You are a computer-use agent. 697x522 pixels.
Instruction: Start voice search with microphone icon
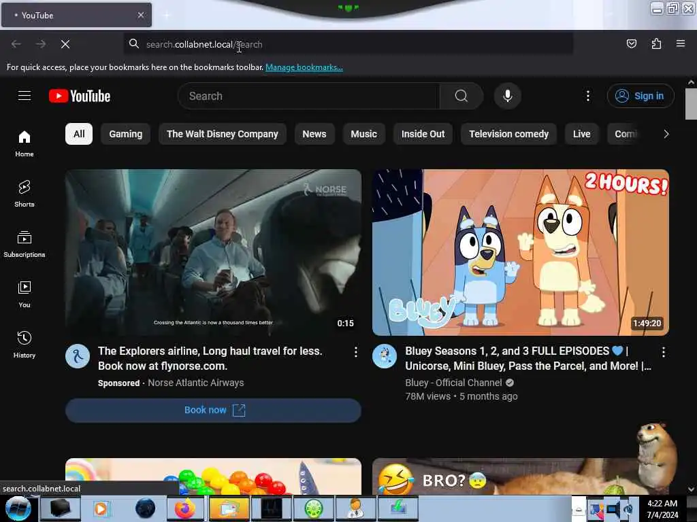[507, 96]
